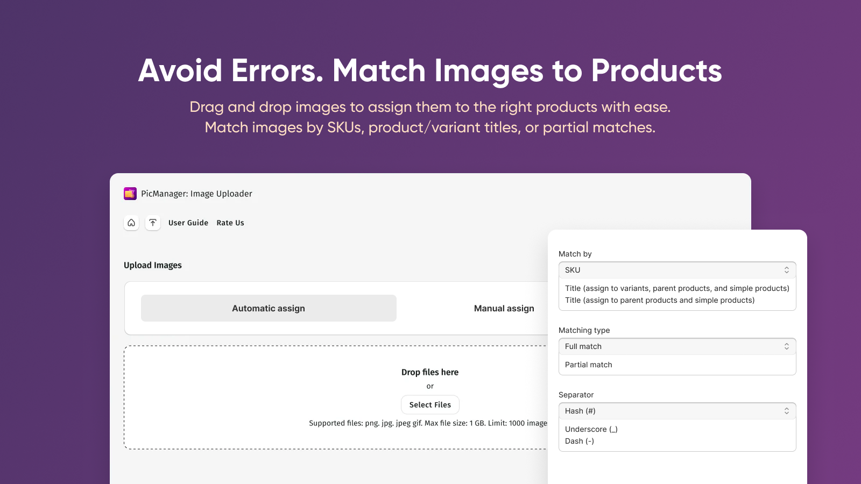Choose Title assign to variants option
This screenshot has height=484, width=861.
click(x=677, y=288)
